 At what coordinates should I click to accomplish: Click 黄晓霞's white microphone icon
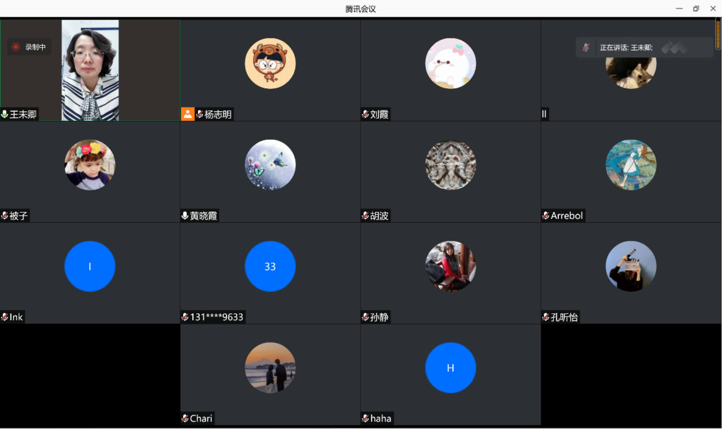[x=185, y=216]
